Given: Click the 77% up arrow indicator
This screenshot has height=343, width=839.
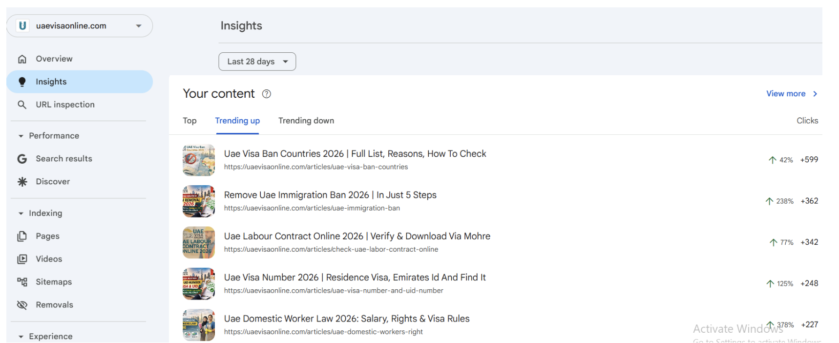Looking at the screenshot, I should click(774, 242).
